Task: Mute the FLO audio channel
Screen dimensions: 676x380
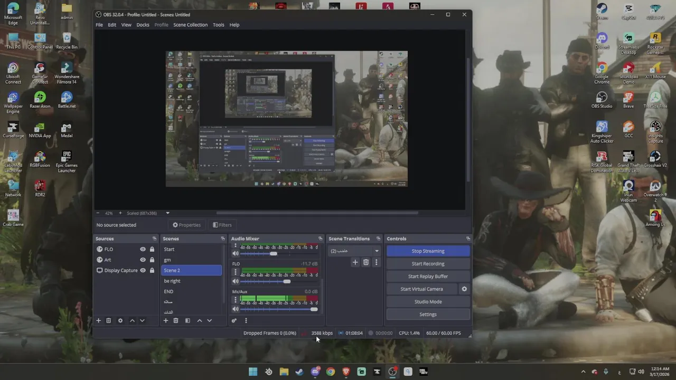Action: pyautogui.click(x=236, y=281)
